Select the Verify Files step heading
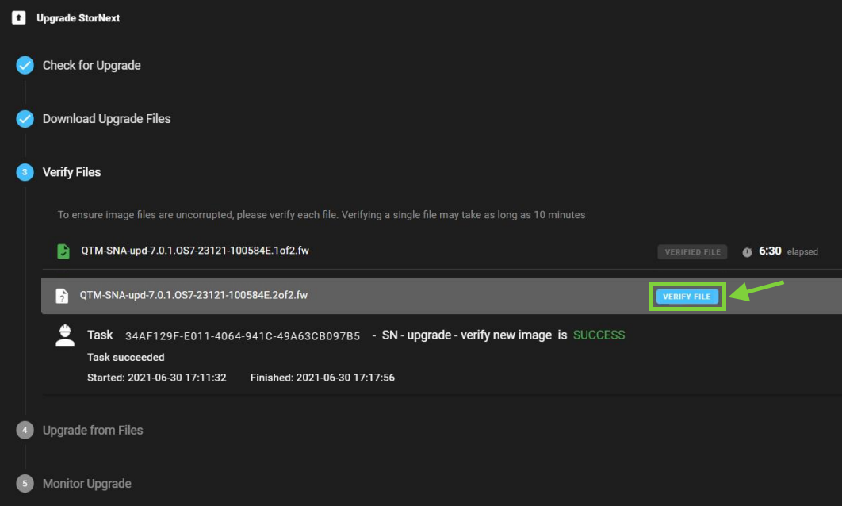842x506 pixels. tap(72, 172)
